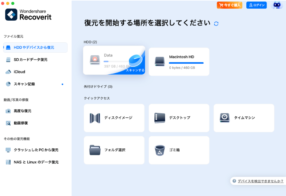
Task: Click the タイムマシン label
Action: coord(244,118)
